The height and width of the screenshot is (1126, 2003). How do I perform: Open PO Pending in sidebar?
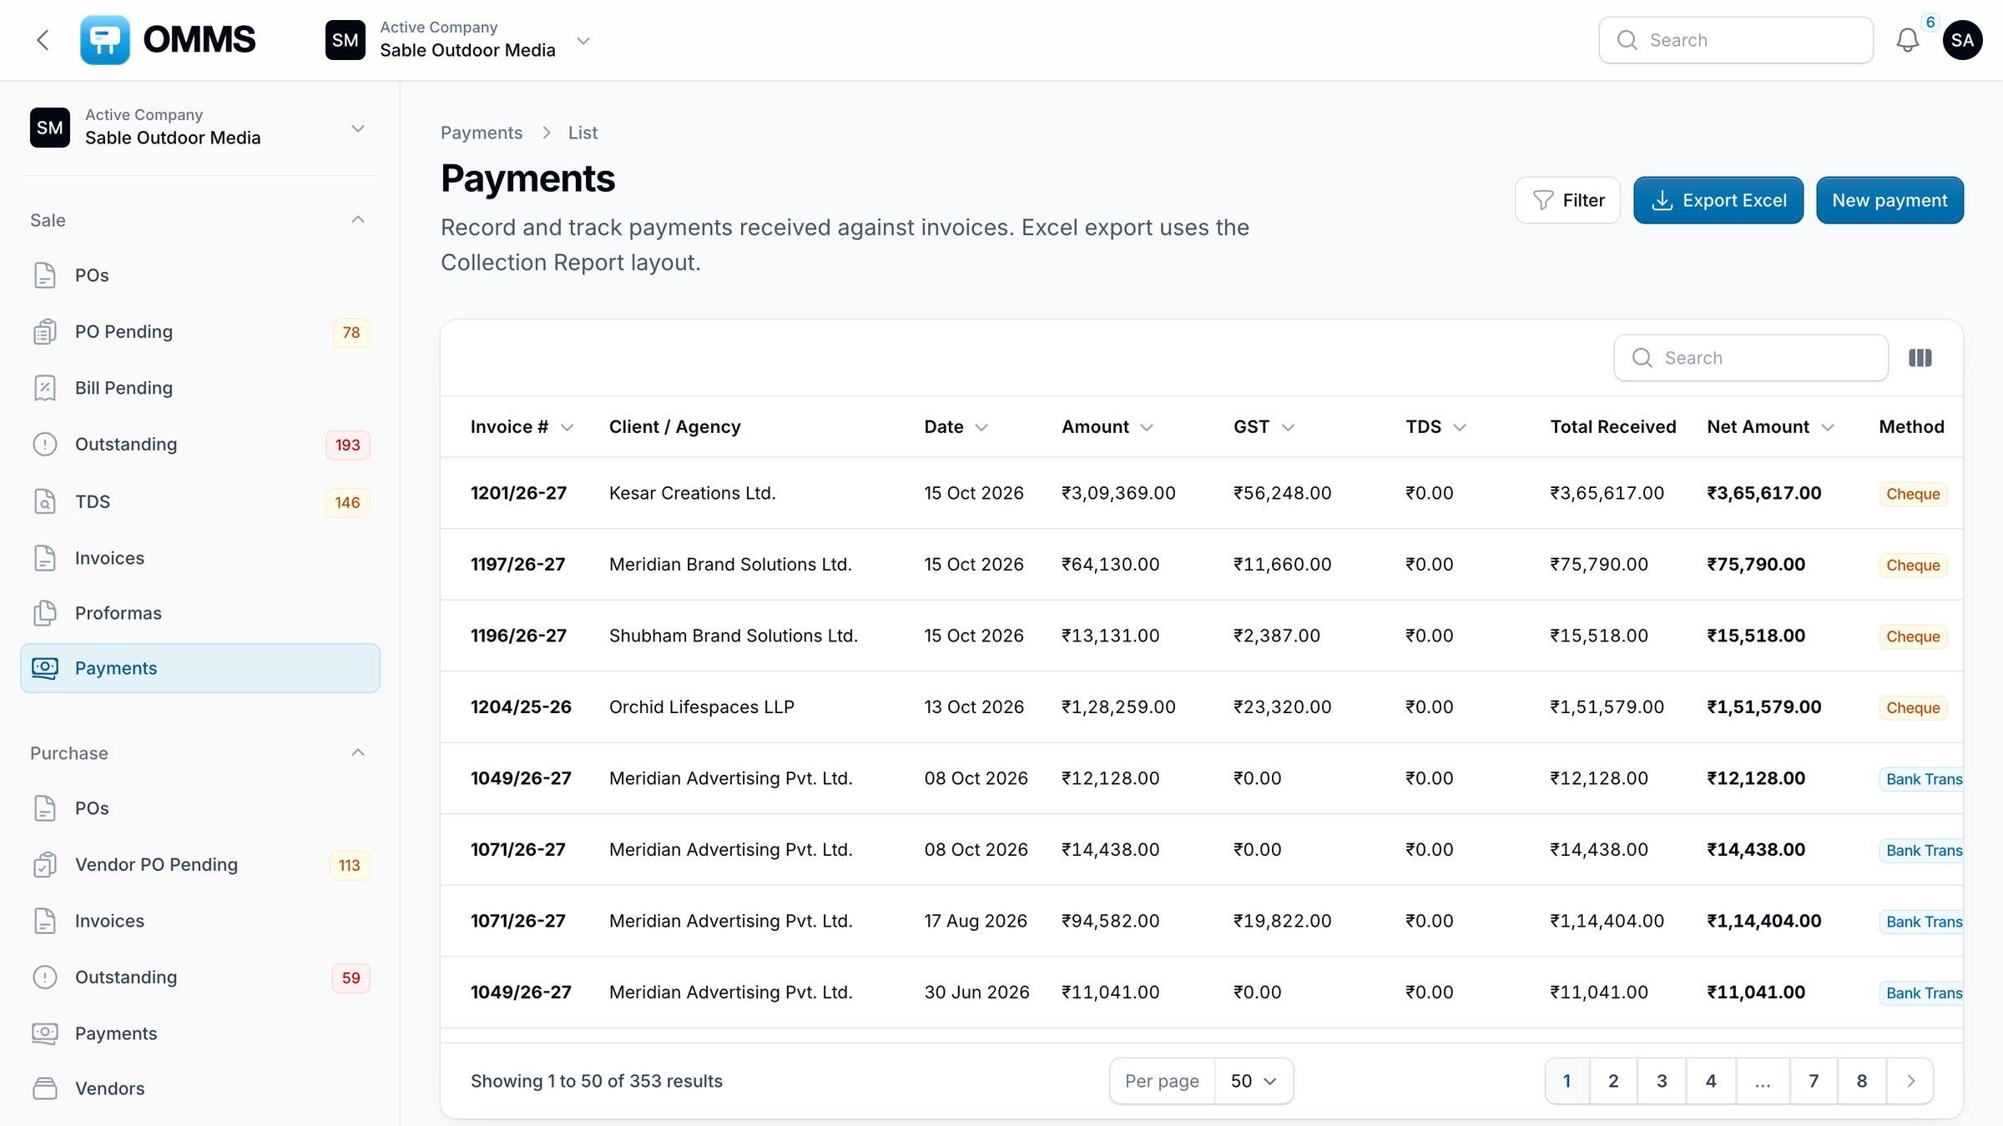(x=200, y=332)
